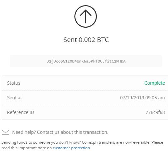This screenshot has height=155, width=168.
Task: Click the 'BTC' currency label in the heading
Action: (x=103, y=40)
